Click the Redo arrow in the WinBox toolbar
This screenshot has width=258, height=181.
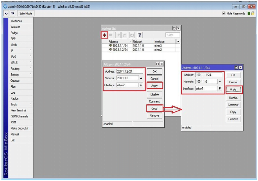pos(13,13)
